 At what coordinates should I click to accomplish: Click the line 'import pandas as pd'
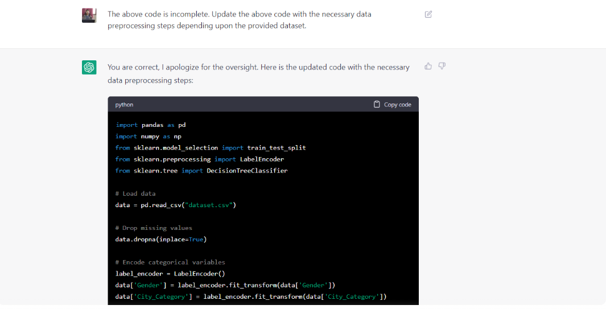click(150, 125)
